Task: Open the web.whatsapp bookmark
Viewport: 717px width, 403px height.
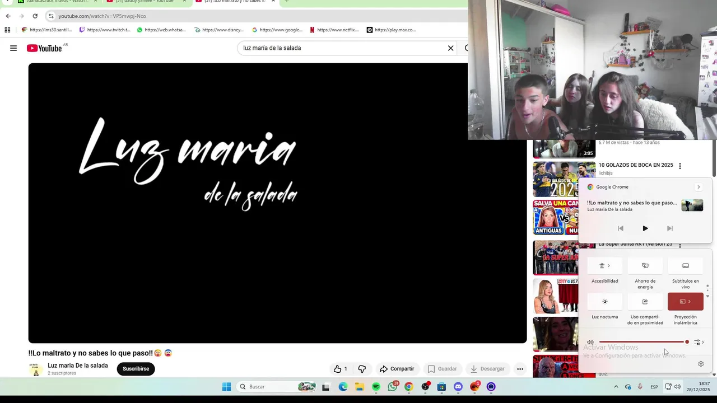Action: coord(161,30)
